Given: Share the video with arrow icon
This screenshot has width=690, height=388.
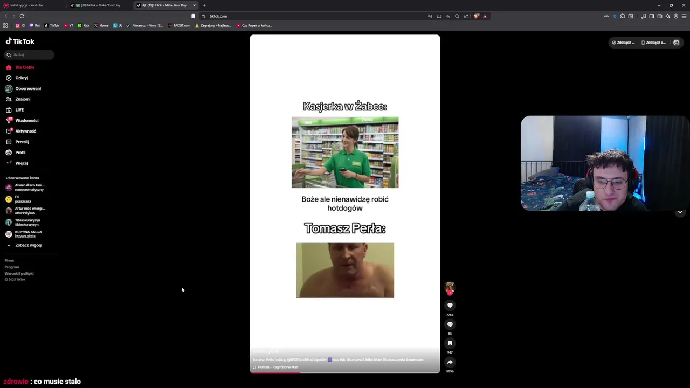Looking at the screenshot, I should [450, 362].
